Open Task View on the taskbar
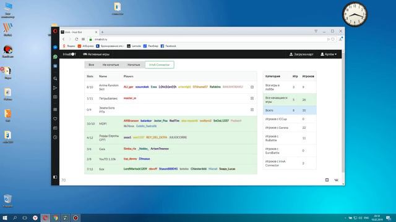 coord(25,218)
